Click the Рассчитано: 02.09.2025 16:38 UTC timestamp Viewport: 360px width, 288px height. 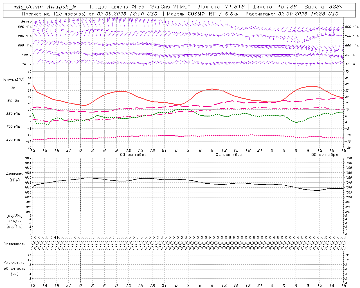point(292,14)
